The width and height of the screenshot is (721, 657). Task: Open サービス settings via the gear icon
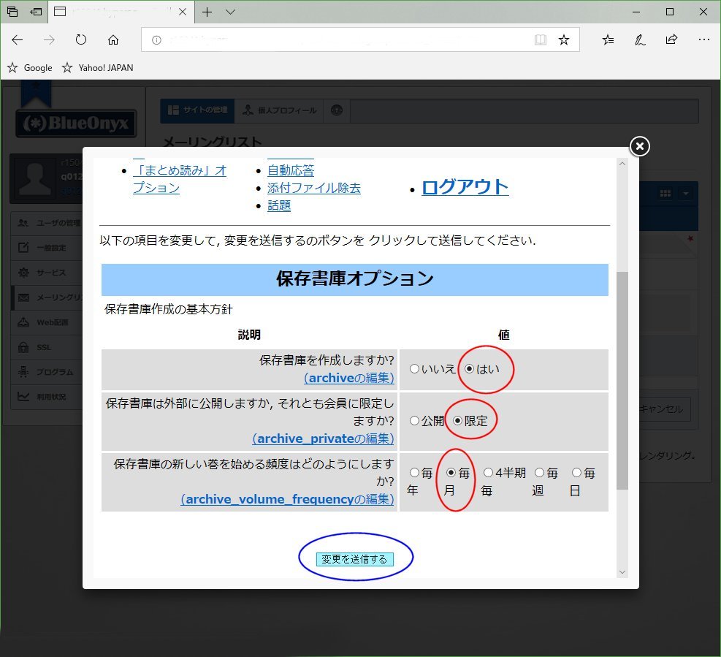click(x=22, y=272)
